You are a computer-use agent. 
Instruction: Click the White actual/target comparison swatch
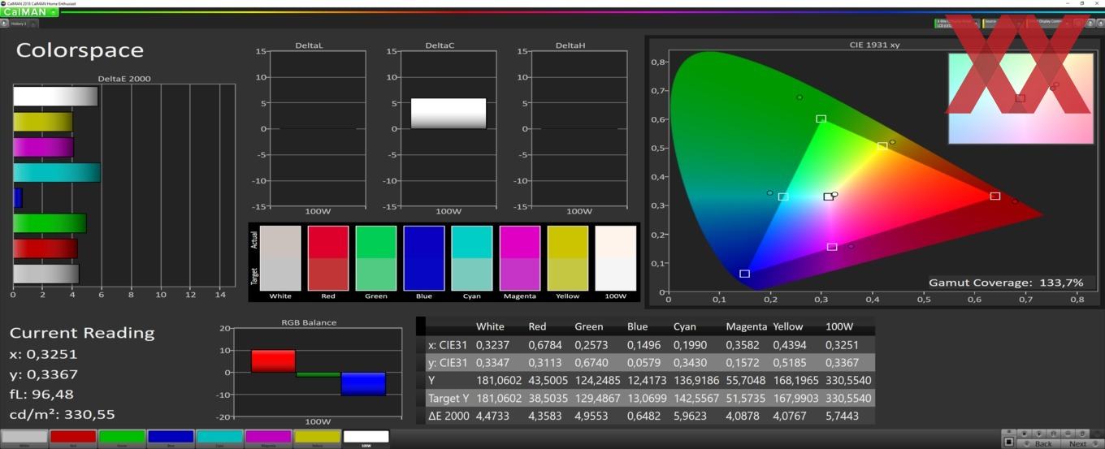coord(280,258)
